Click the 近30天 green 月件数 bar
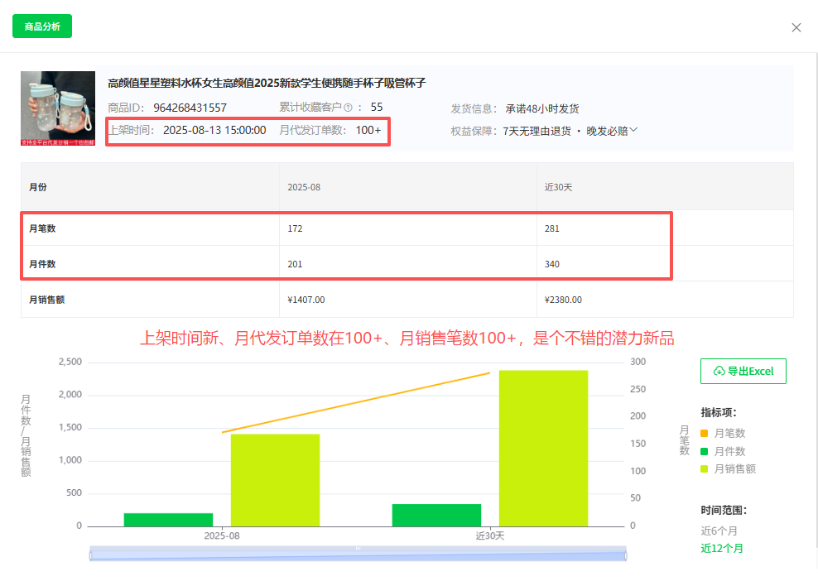 tap(436, 515)
